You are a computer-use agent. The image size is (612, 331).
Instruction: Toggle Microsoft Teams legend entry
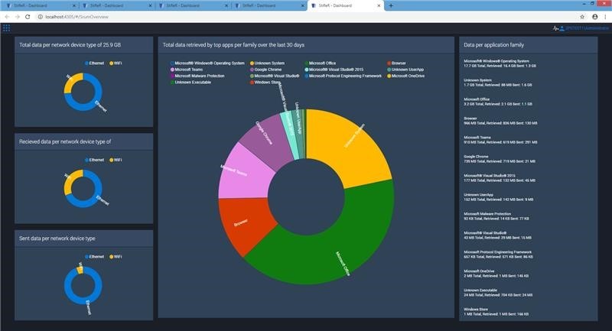187,70
